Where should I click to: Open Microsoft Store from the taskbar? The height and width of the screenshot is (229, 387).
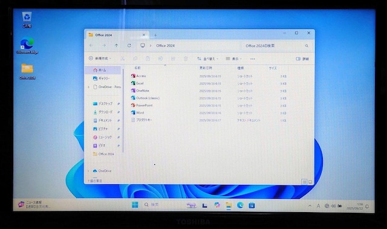click(x=252, y=205)
